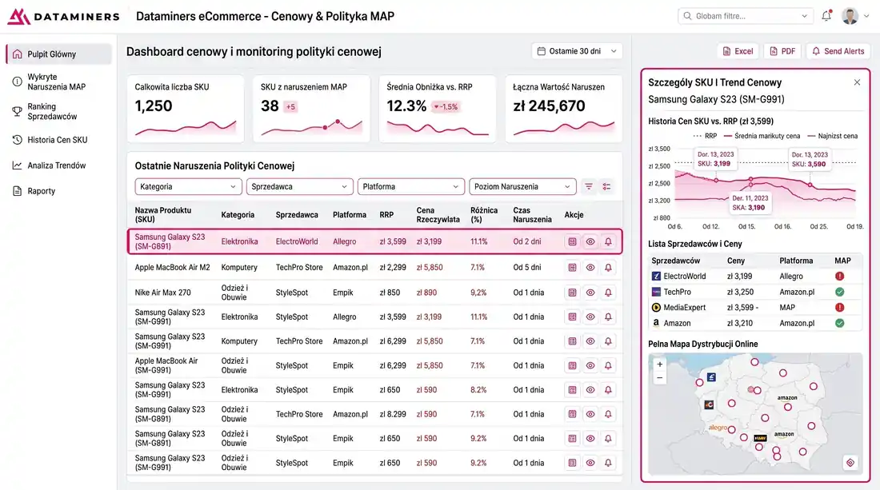Select the Analiza Trendów sidebar icon

pos(18,165)
